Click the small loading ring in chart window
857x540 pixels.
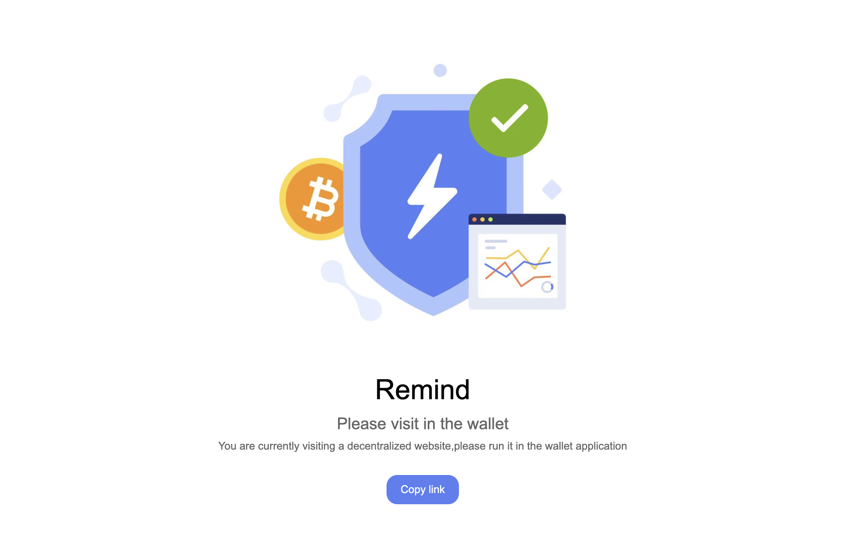[x=547, y=287]
